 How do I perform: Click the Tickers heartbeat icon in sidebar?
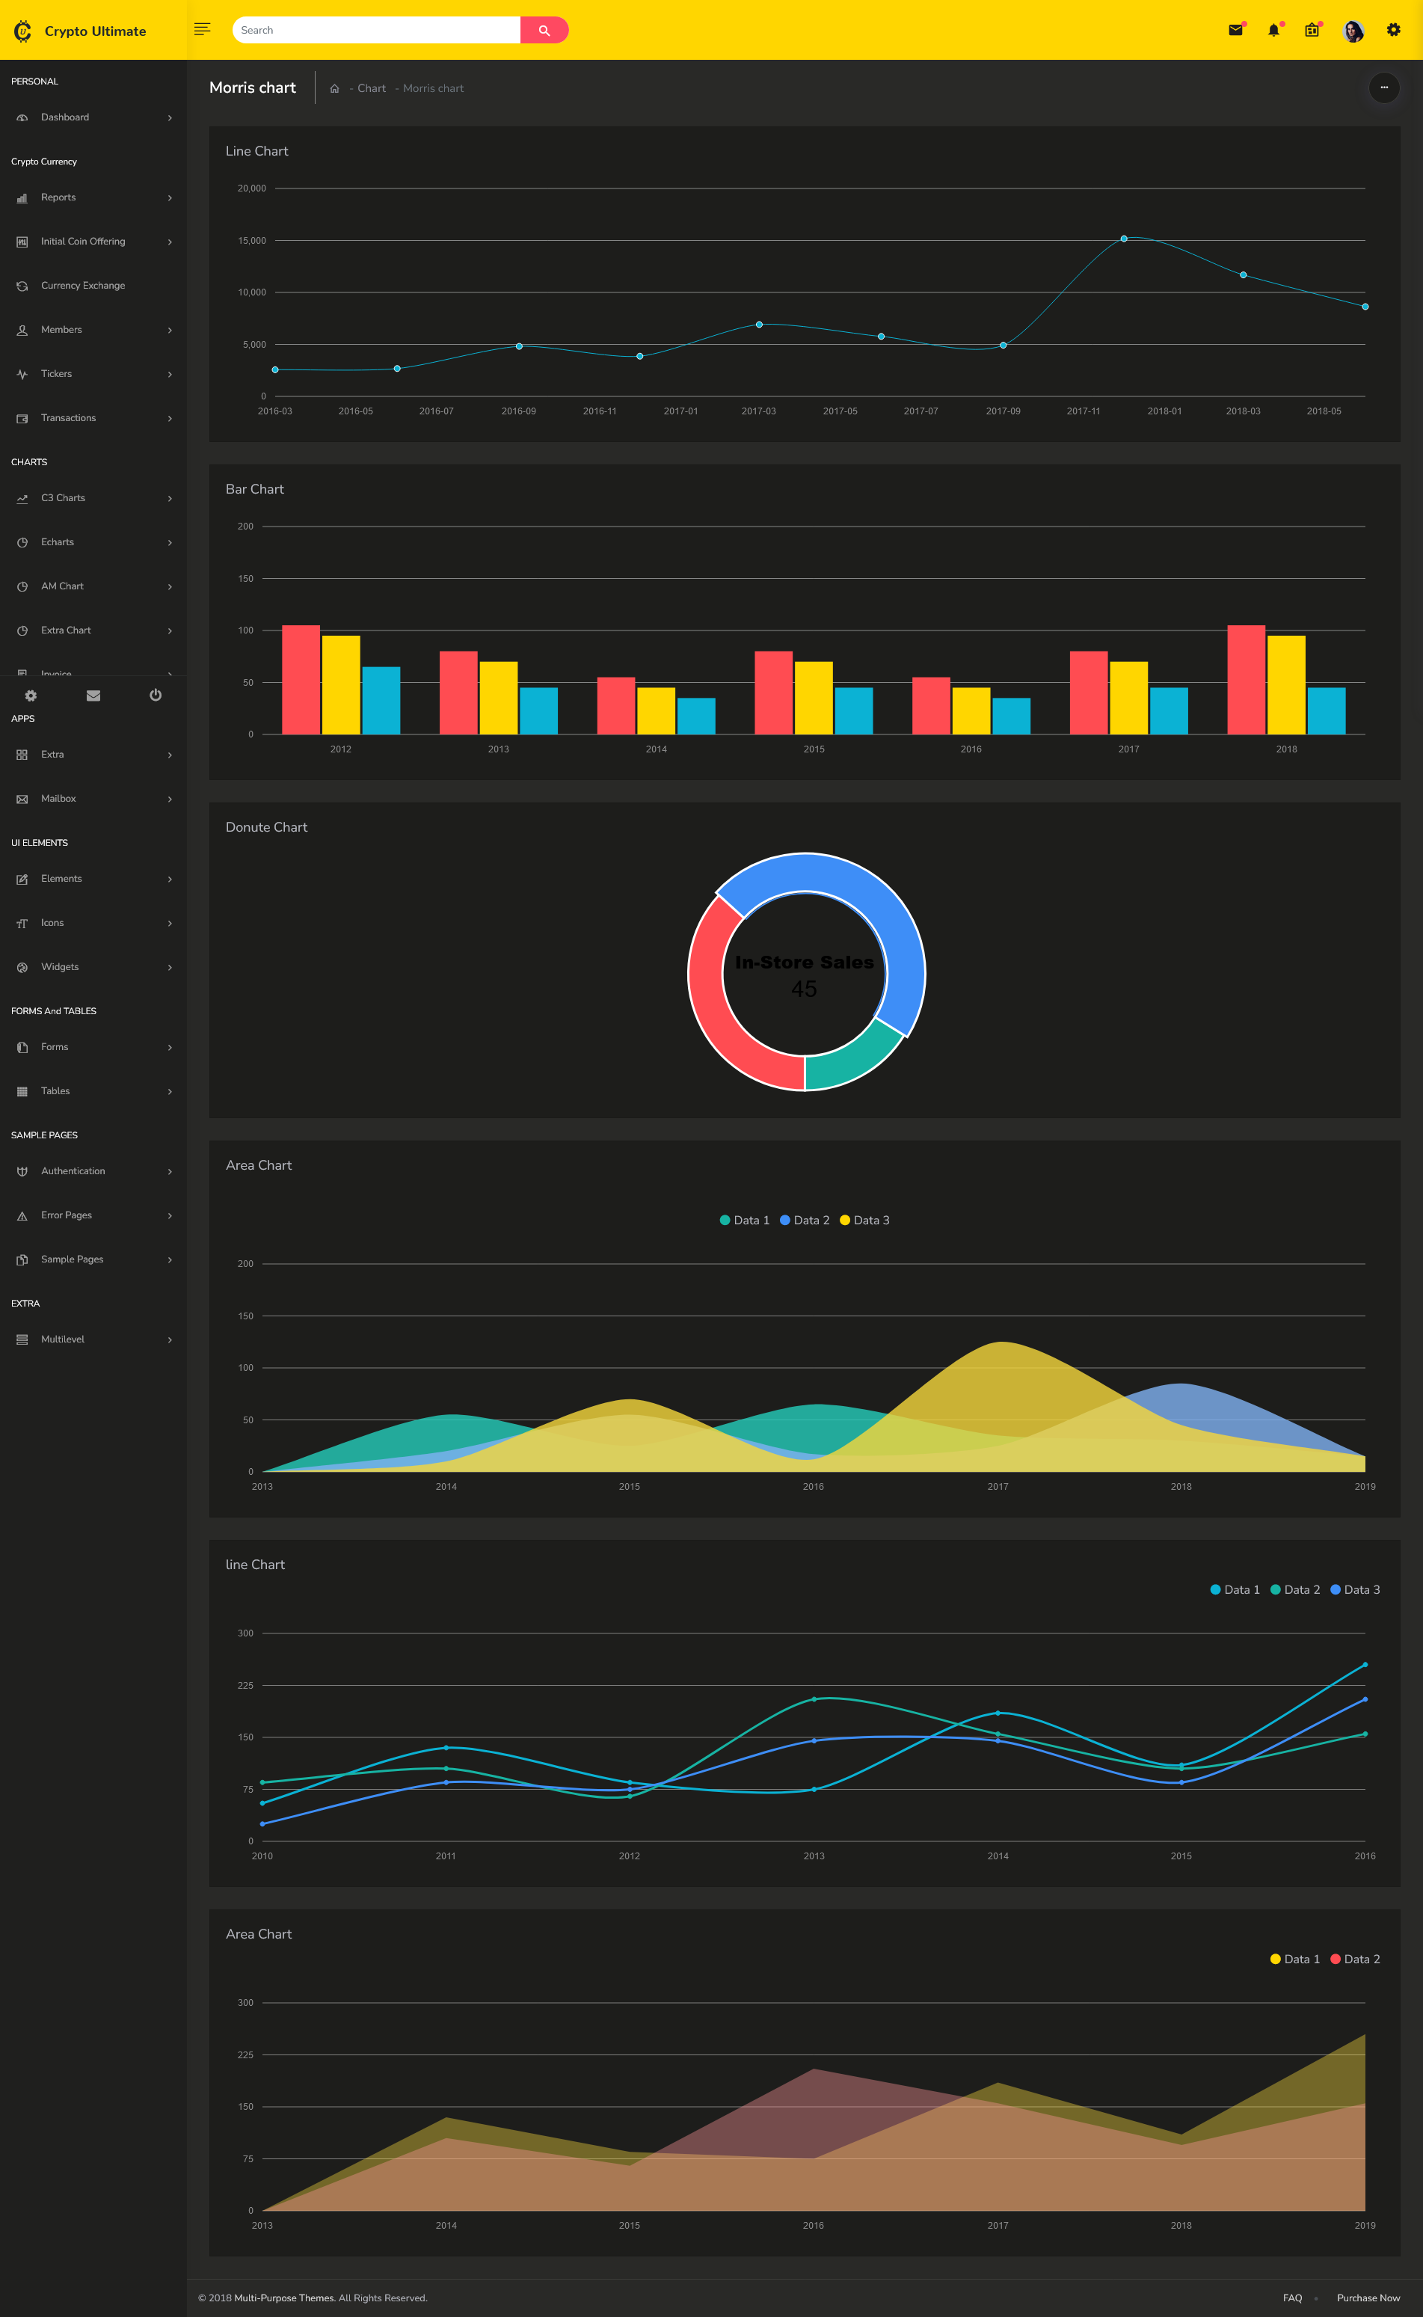22,374
